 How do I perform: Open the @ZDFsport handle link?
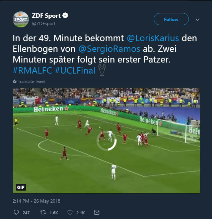[44, 23]
